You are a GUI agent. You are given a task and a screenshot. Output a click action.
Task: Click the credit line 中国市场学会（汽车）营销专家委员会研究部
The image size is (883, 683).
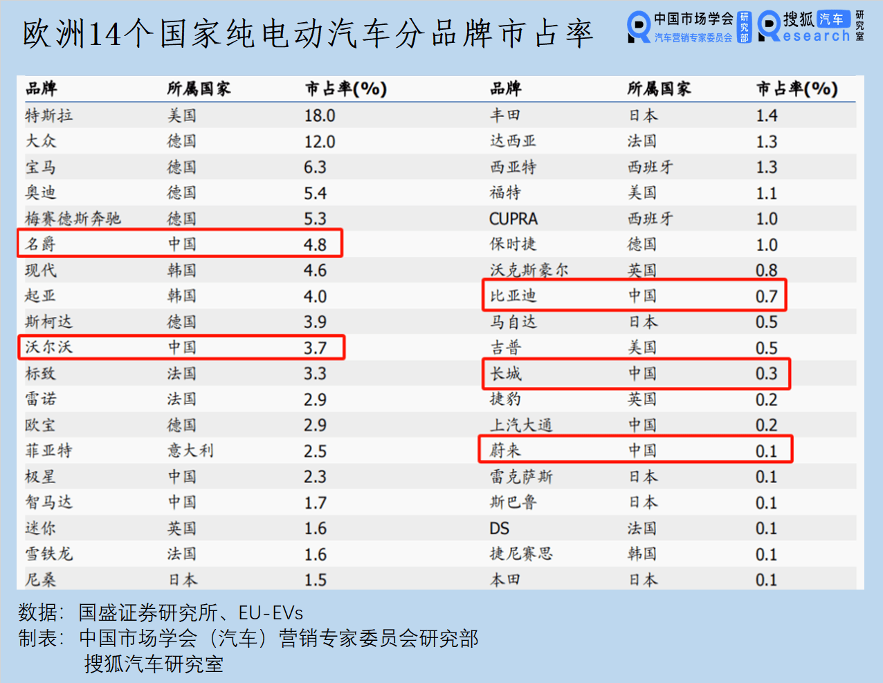(x=279, y=638)
